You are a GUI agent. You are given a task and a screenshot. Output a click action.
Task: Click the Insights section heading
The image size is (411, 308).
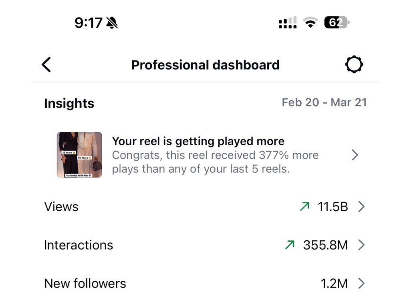(x=69, y=103)
